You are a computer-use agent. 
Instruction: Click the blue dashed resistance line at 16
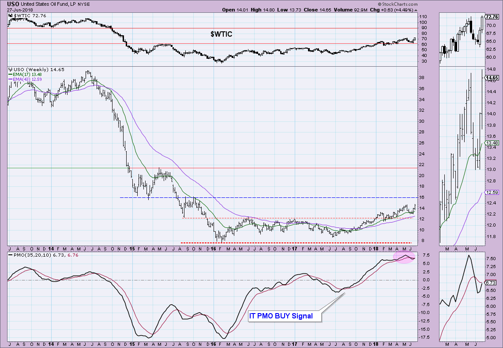coord(269,197)
